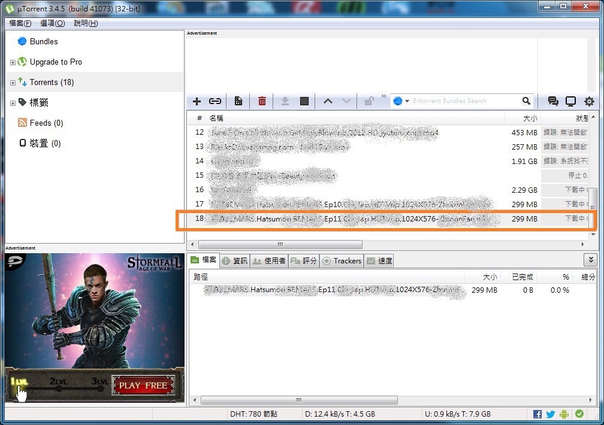Click the red Remove Torrent trash icon
The width and height of the screenshot is (604, 425).
pyautogui.click(x=262, y=101)
